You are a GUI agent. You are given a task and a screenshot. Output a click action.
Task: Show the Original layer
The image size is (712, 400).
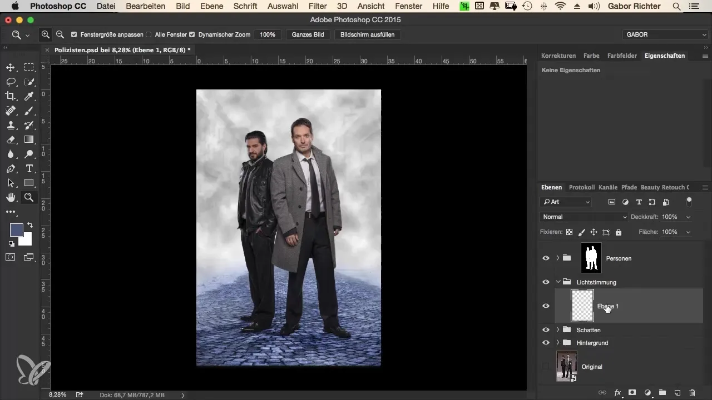pos(546,367)
